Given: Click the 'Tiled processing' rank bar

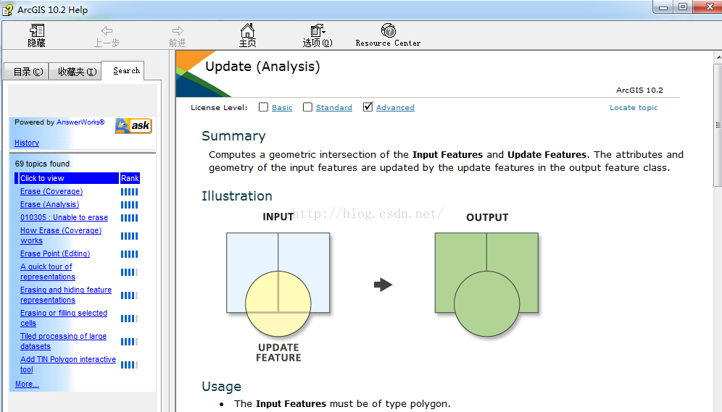Looking at the screenshot, I should (x=129, y=342).
